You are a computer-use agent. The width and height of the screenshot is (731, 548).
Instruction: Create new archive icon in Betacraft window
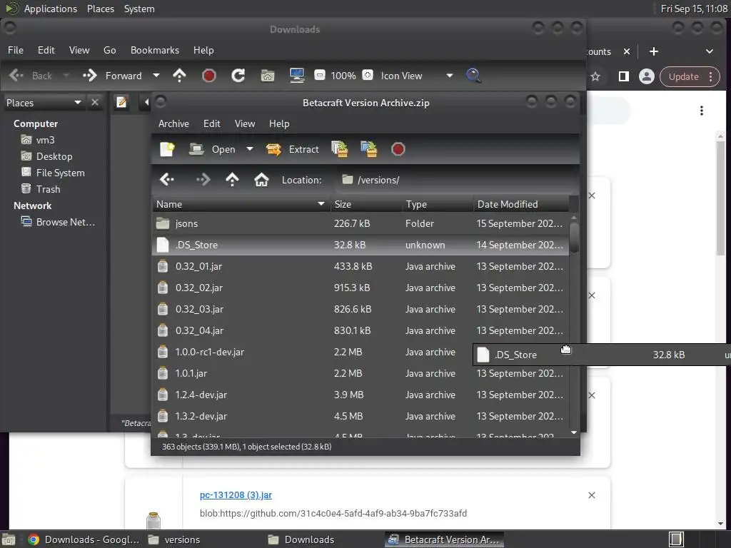[167, 149]
